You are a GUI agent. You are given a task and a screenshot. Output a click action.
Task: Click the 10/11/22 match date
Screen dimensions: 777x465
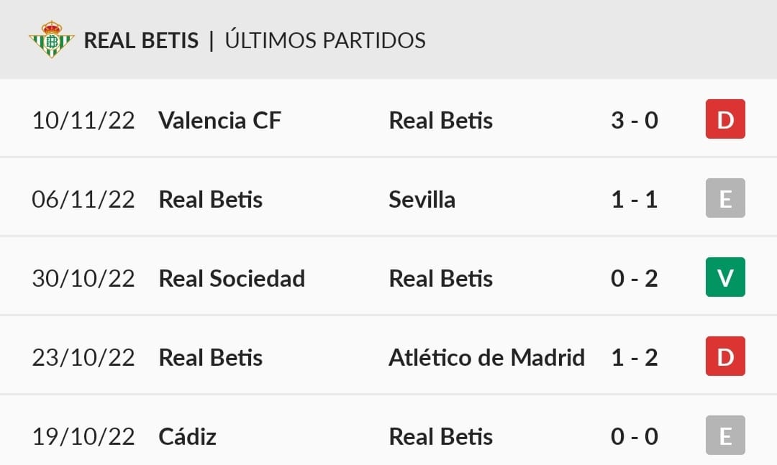pos(83,120)
